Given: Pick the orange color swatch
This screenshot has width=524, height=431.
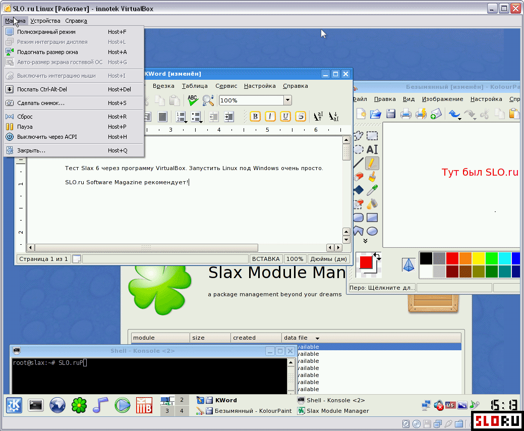Looking at the screenshot, I should tap(465, 258).
